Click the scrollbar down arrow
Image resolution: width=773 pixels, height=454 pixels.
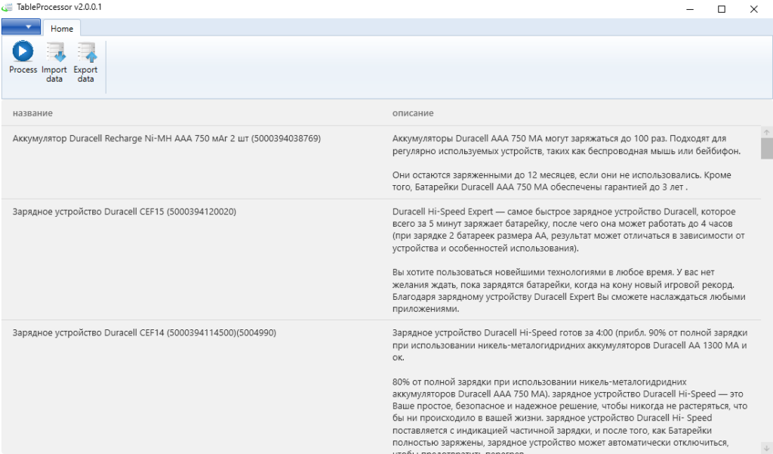pos(767,448)
